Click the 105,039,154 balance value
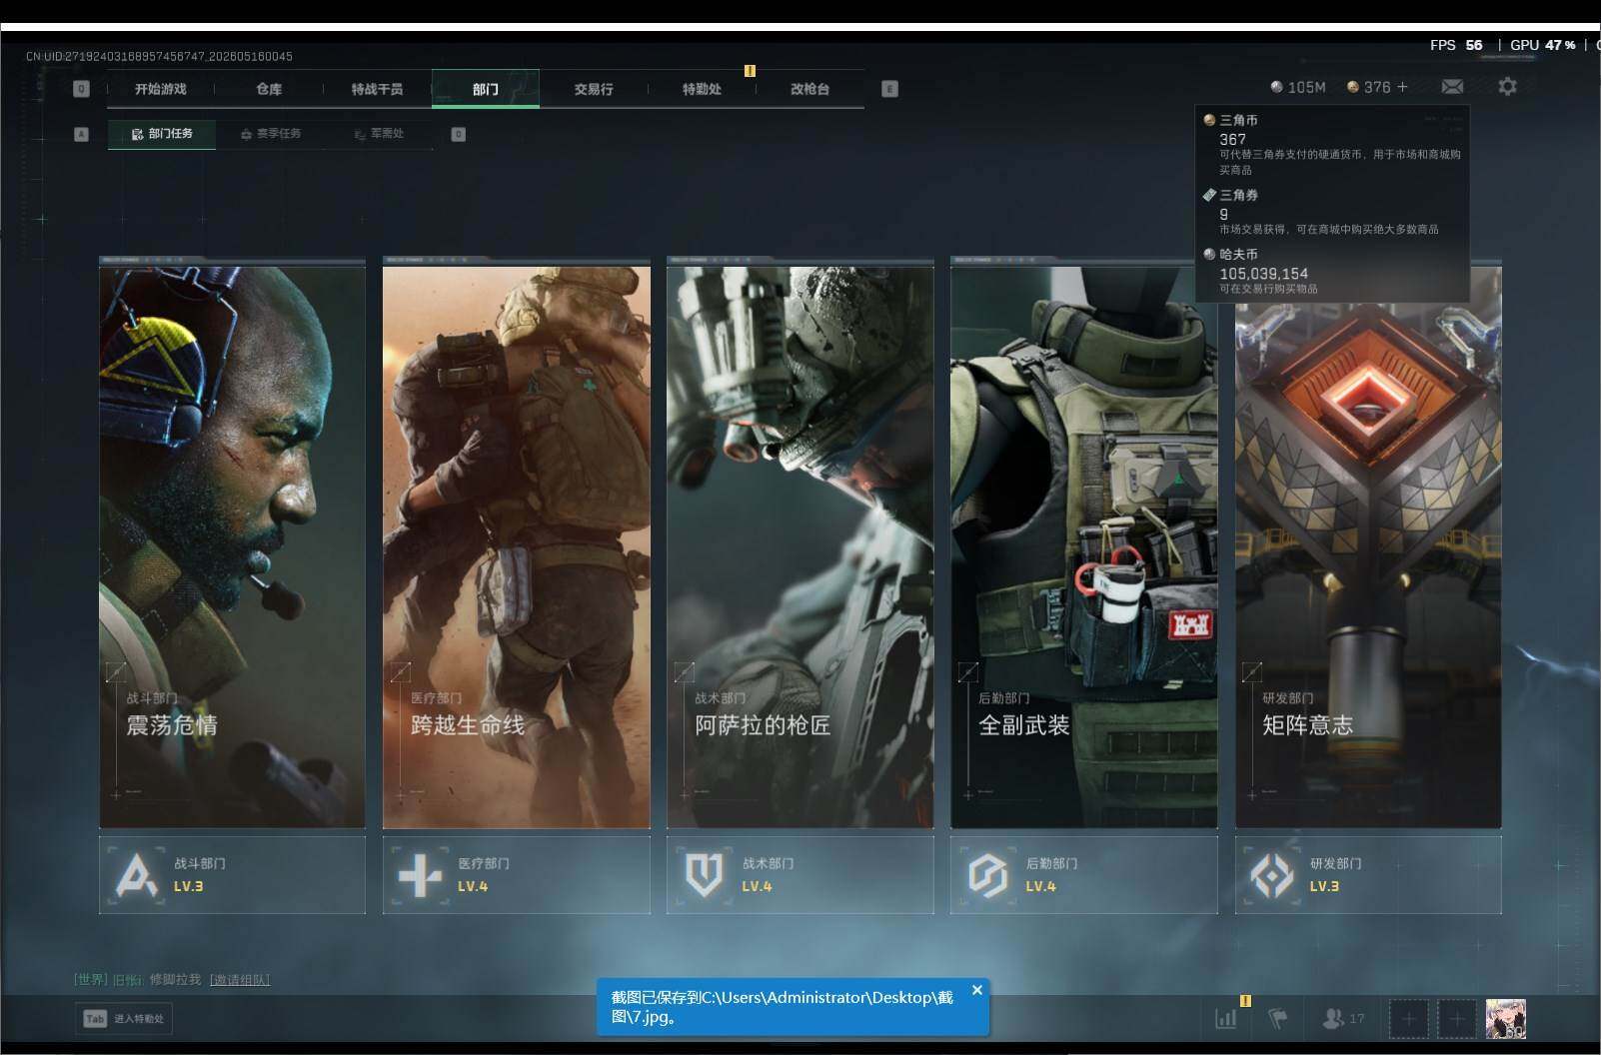The width and height of the screenshot is (1601, 1055). pyautogui.click(x=1263, y=274)
